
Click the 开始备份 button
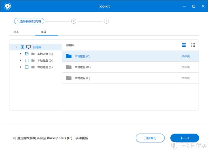tap(150, 138)
